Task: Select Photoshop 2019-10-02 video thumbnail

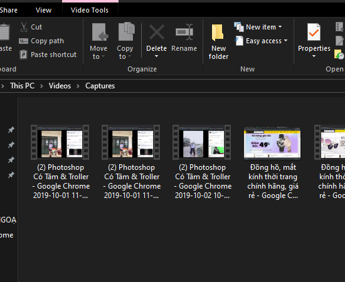Action: tap(201, 142)
